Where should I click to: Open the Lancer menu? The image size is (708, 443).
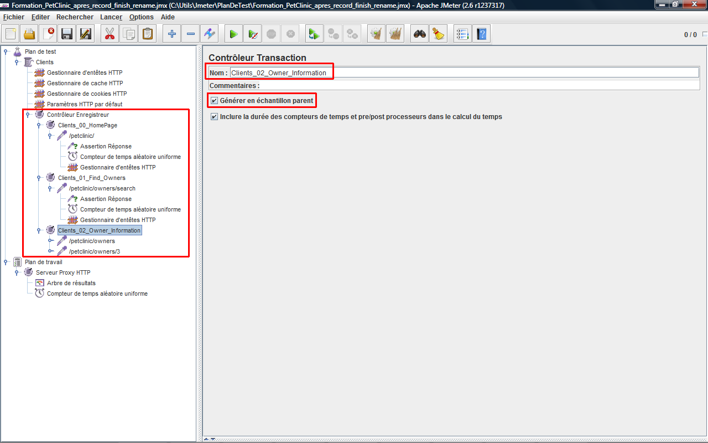(x=111, y=17)
